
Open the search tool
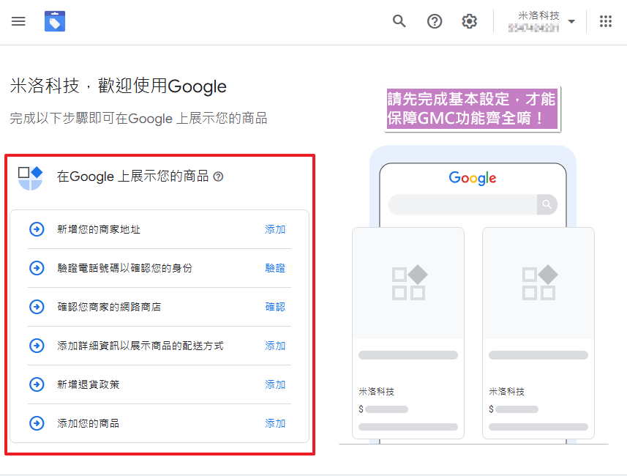coord(399,21)
